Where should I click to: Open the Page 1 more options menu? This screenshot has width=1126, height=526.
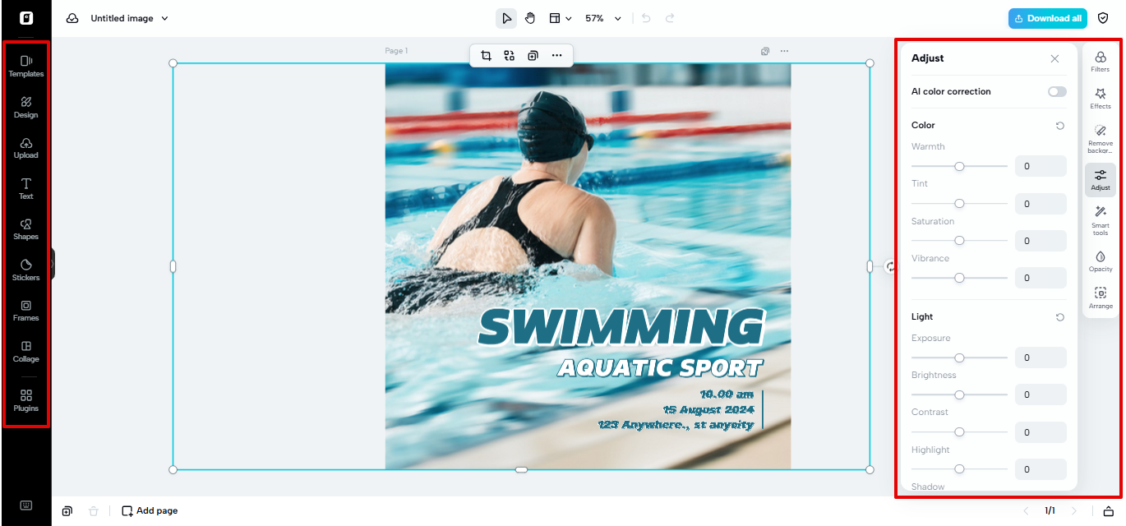click(x=784, y=51)
